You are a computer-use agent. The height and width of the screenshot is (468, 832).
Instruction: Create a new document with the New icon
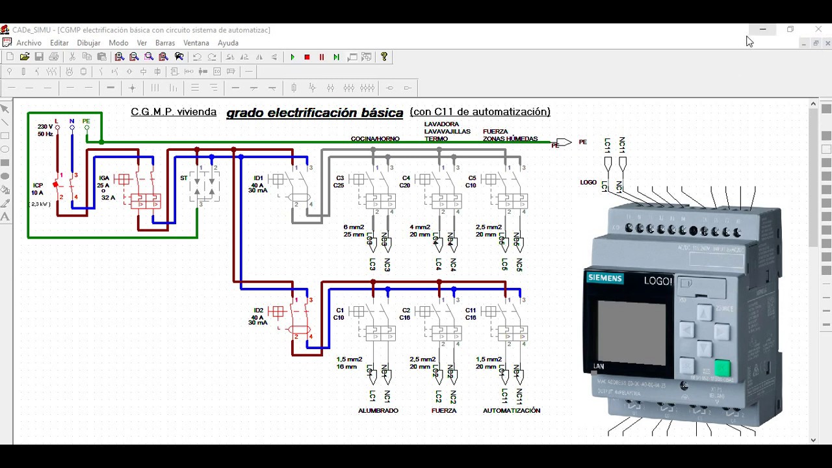(10, 57)
